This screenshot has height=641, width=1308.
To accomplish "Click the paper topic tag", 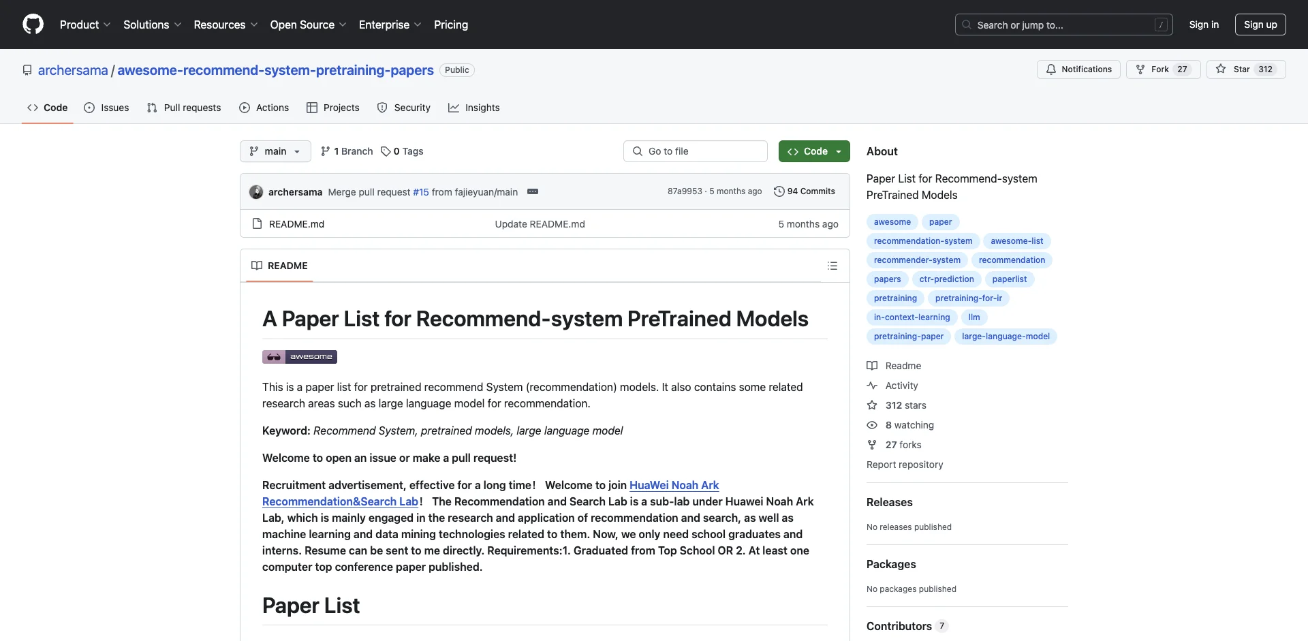I will pyautogui.click(x=940, y=222).
